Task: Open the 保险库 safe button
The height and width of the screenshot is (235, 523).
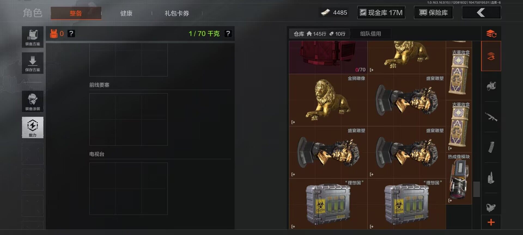Action: pyautogui.click(x=433, y=13)
